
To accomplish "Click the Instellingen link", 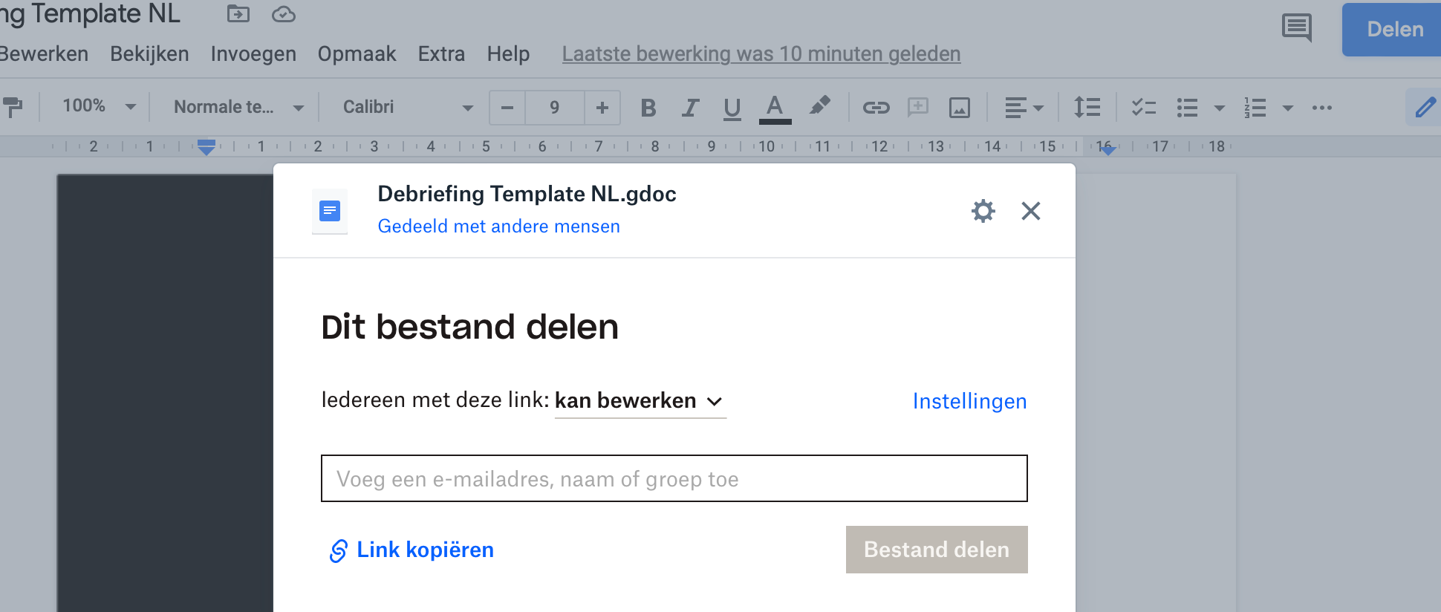I will [x=969, y=401].
